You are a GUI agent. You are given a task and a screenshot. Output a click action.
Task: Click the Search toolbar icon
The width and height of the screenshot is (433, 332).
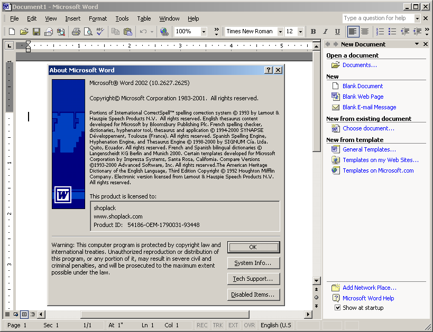pos(61,32)
